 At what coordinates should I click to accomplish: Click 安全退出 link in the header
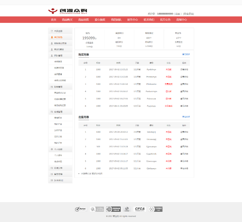[188, 14]
